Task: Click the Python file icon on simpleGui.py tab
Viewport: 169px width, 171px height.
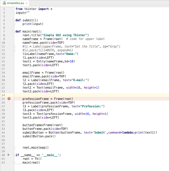Action: [4, 3]
